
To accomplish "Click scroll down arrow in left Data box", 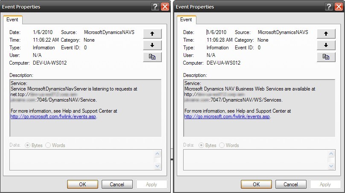I will [157, 166].
